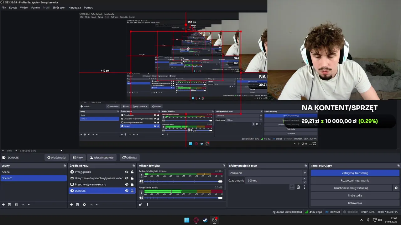The height and width of the screenshot is (225, 401).
Task: Zoom out preview with minus icon
Action: (x=3, y=151)
